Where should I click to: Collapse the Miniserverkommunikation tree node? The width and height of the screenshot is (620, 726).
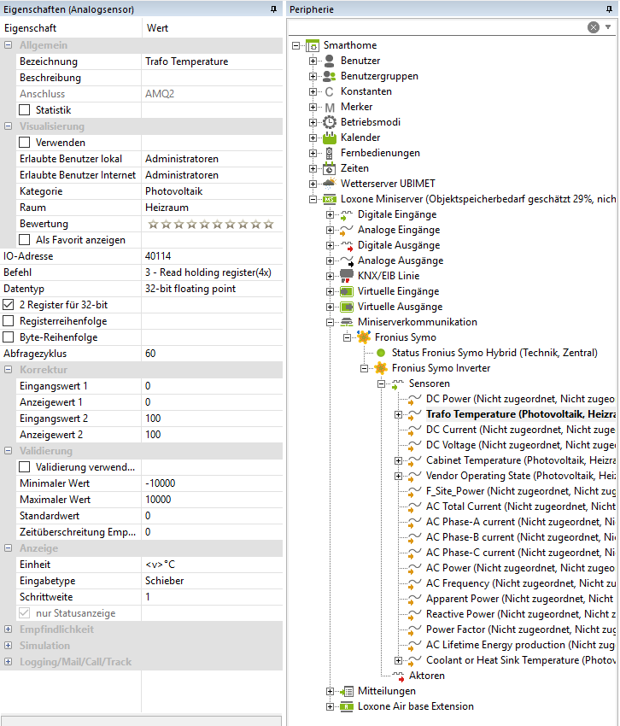pos(330,322)
